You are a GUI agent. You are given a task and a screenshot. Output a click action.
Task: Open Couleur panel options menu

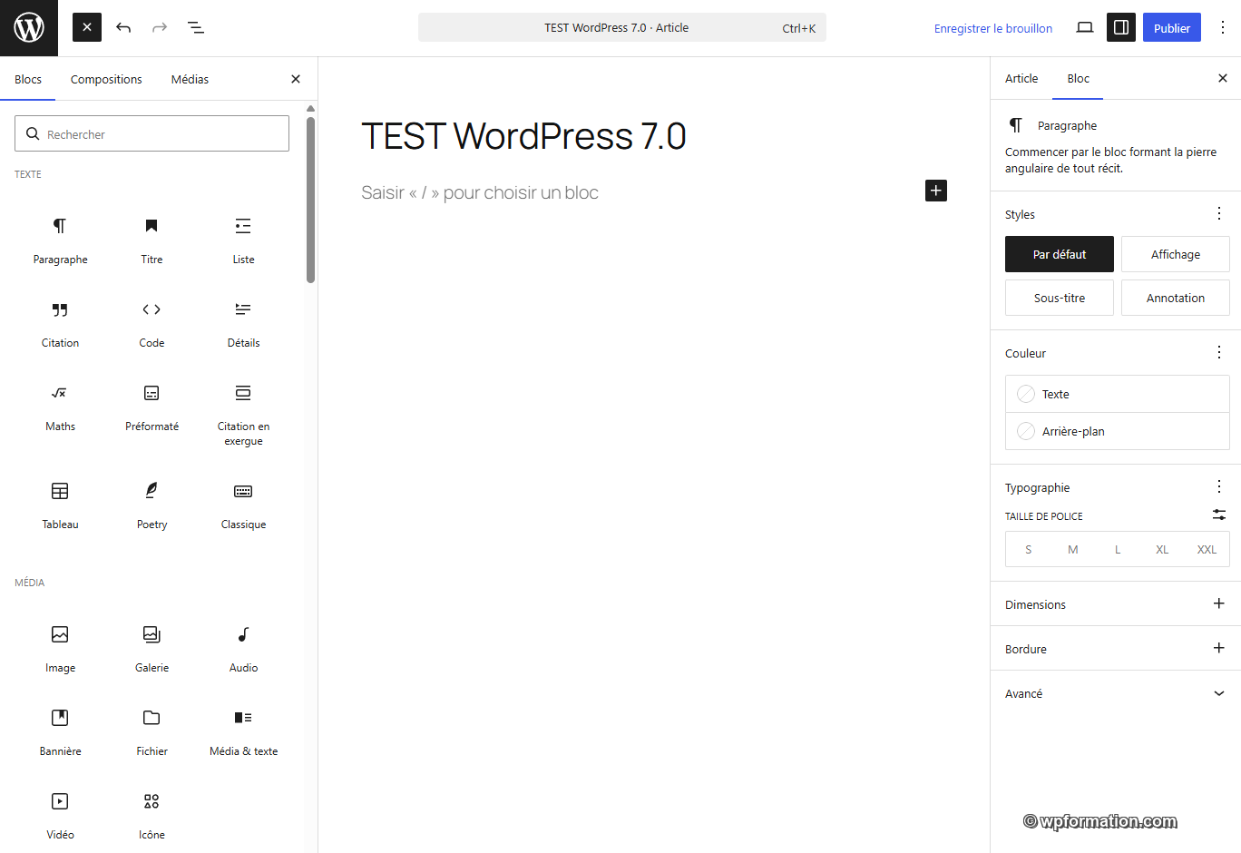click(x=1219, y=352)
